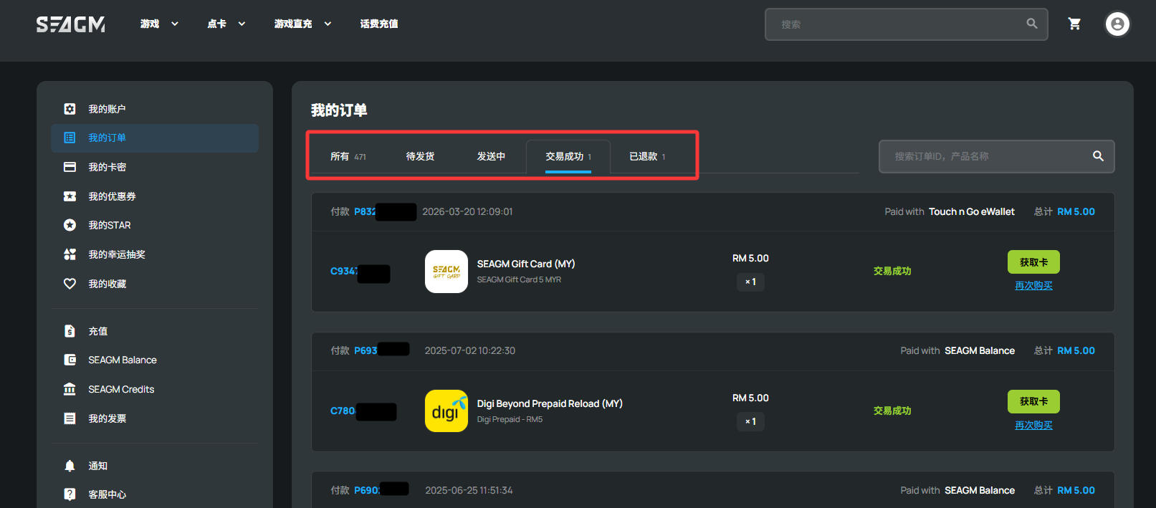Click 交易成功 status of Digi order
This screenshot has height=508, width=1156.
click(892, 411)
